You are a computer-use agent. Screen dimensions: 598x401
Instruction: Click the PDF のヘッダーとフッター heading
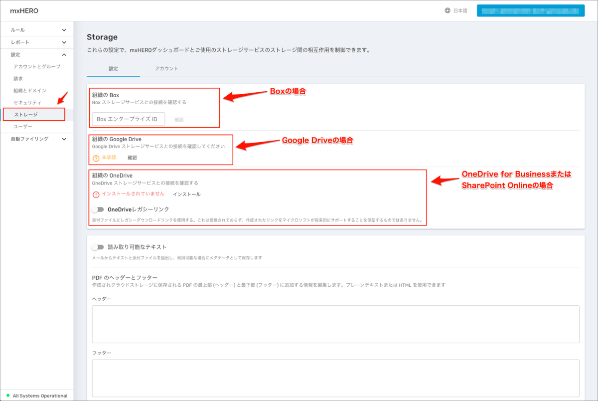[x=125, y=277]
